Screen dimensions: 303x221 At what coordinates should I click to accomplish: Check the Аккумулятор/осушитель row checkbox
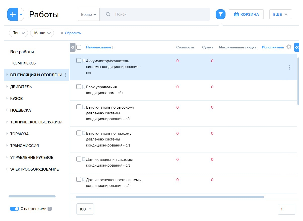coord(79,60)
